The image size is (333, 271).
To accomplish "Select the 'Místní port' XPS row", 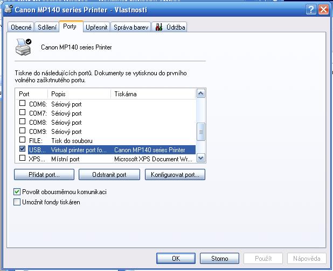I will pyautogui.click(x=106, y=159).
